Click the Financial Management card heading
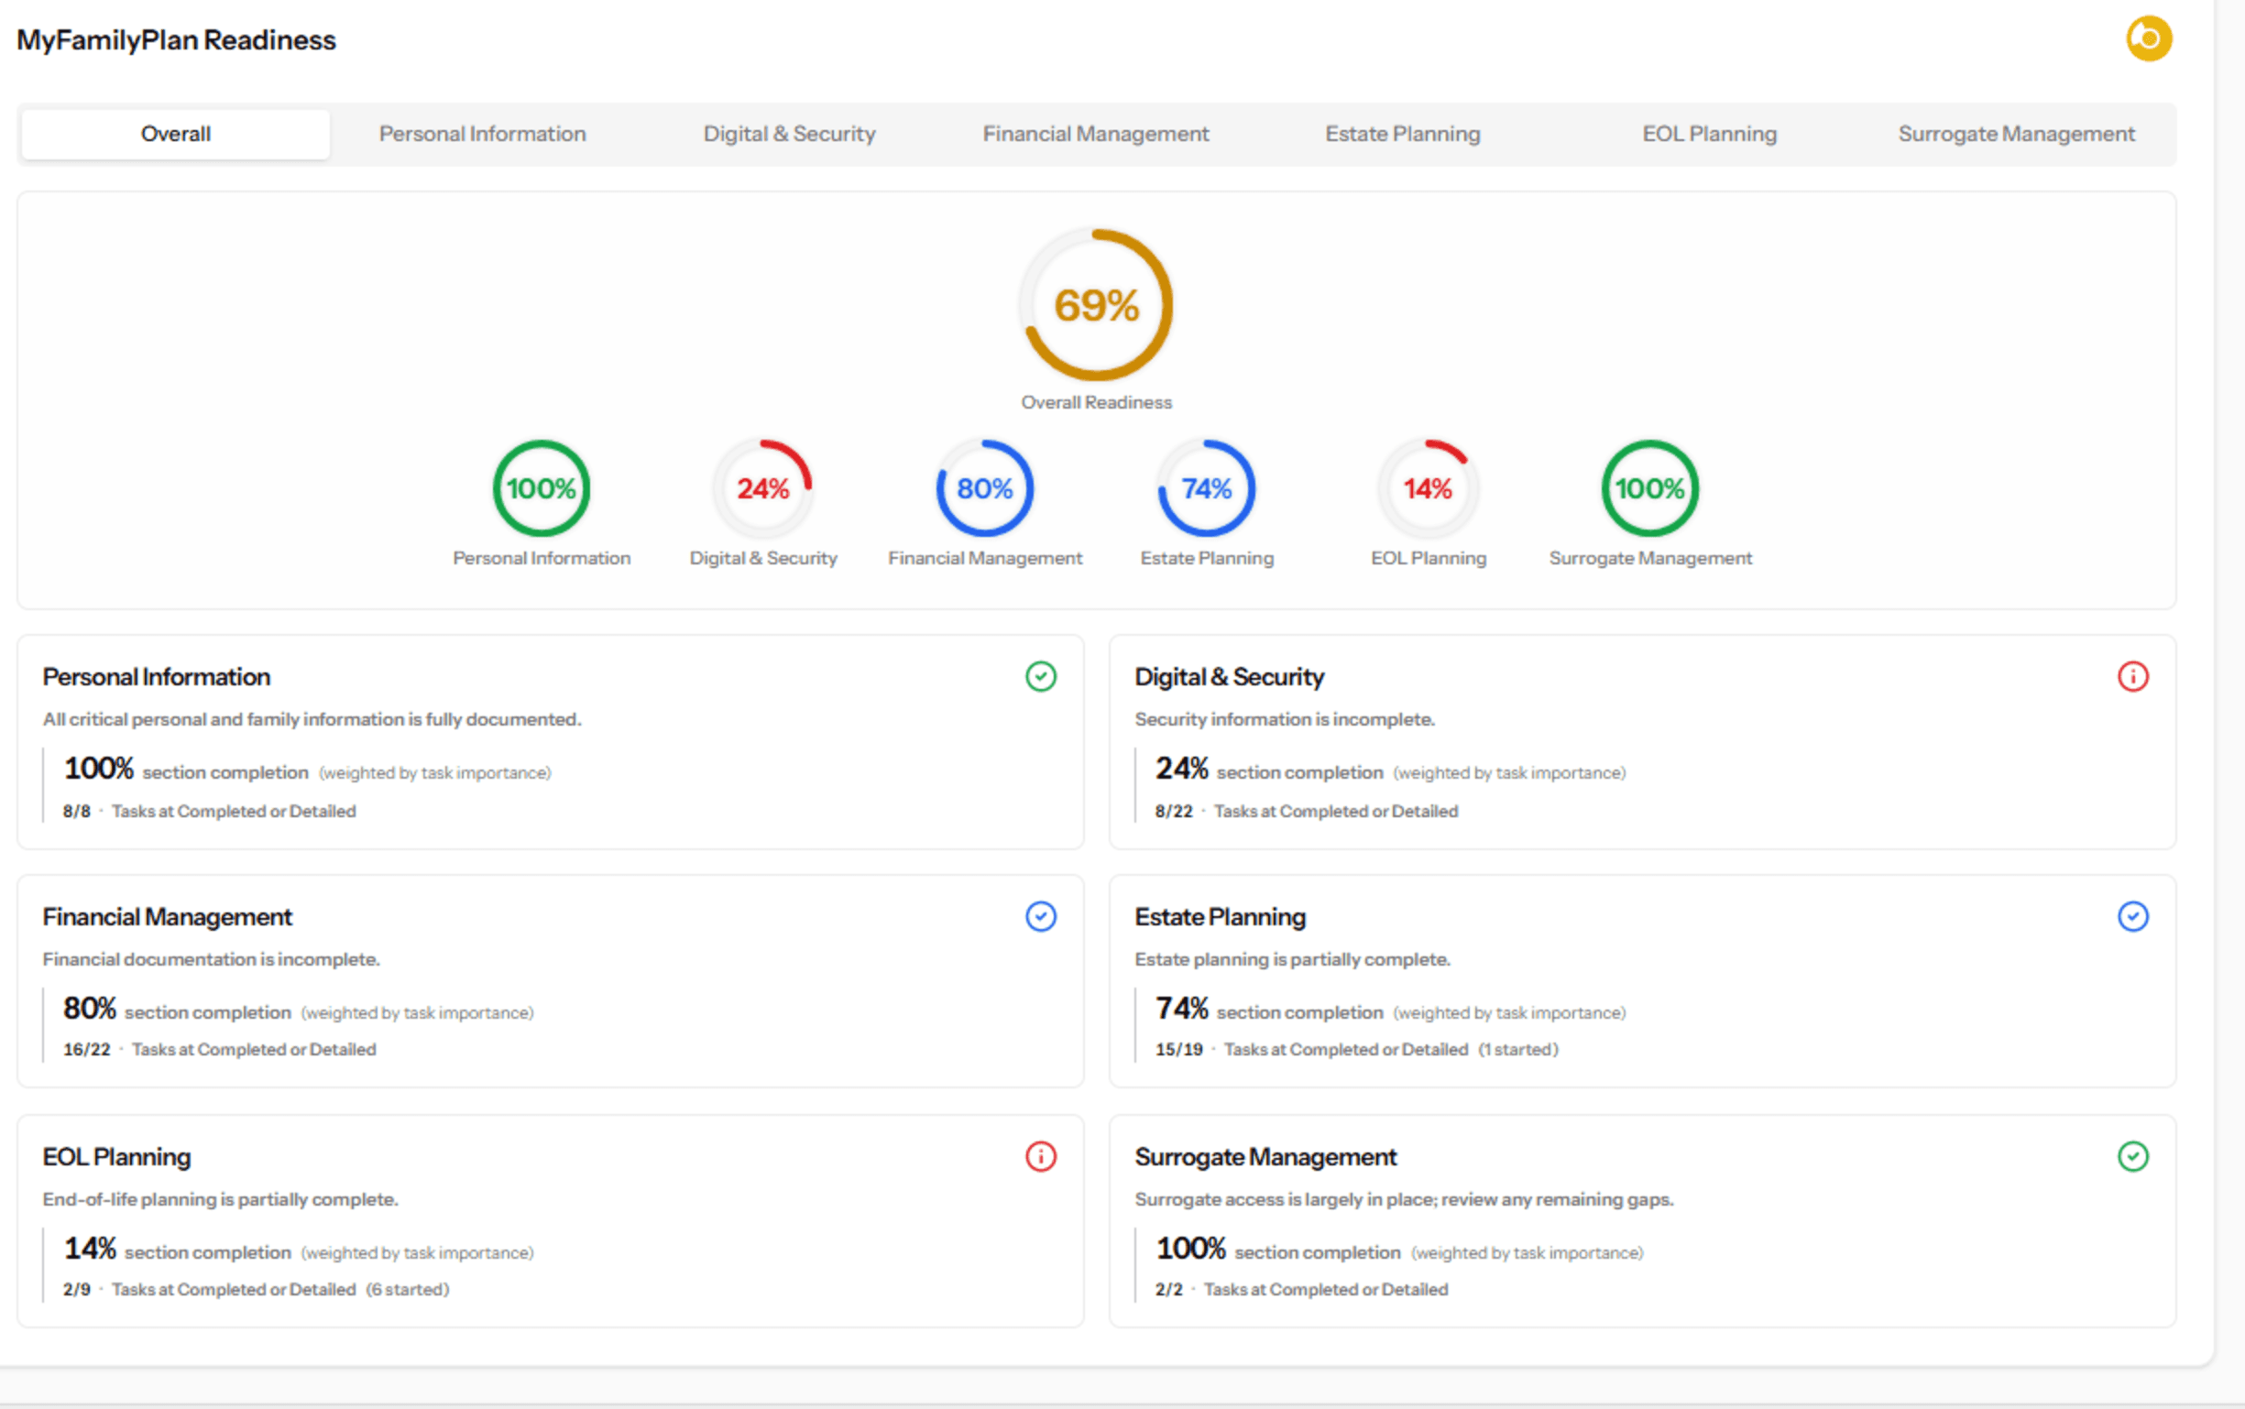 (x=167, y=917)
